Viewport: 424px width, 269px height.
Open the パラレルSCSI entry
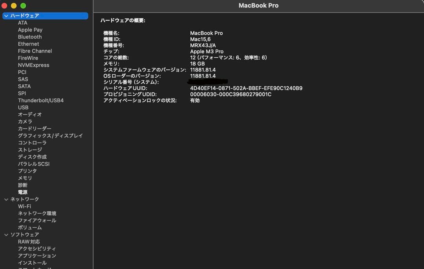pos(33,164)
